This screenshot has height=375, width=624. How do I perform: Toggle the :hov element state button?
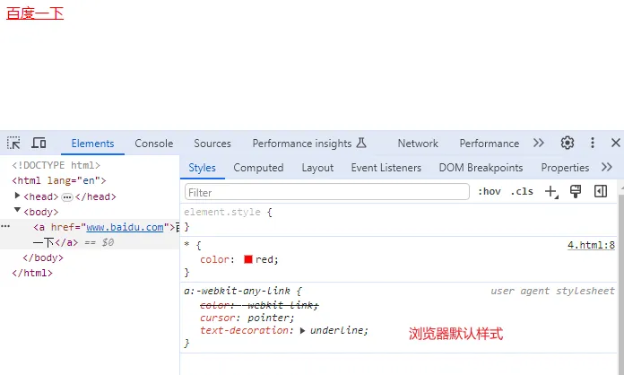click(x=490, y=191)
